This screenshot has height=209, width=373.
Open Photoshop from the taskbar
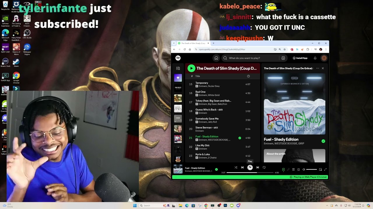pos(225,206)
